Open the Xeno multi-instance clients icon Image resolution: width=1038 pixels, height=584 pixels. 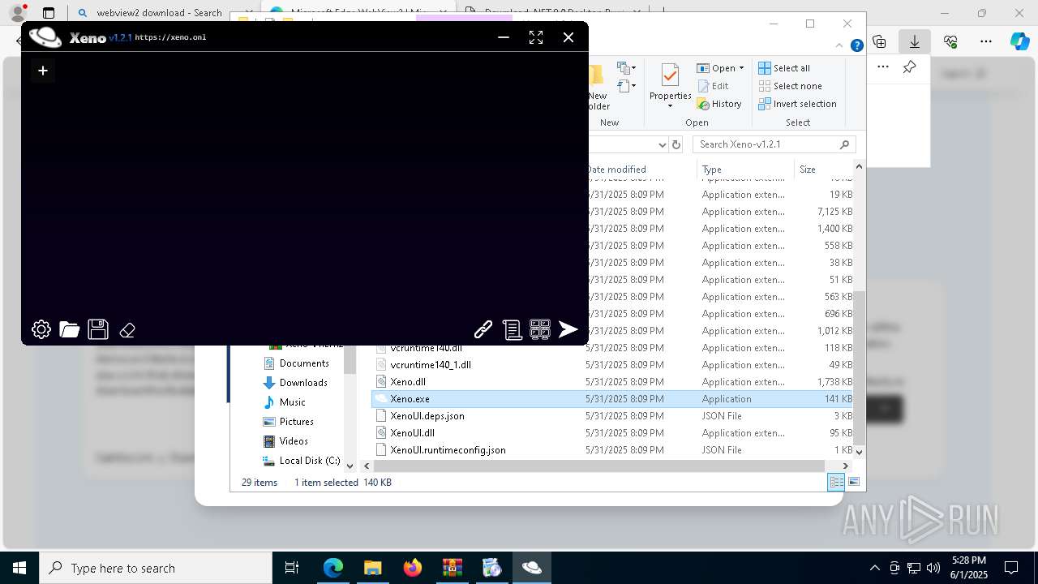click(540, 328)
